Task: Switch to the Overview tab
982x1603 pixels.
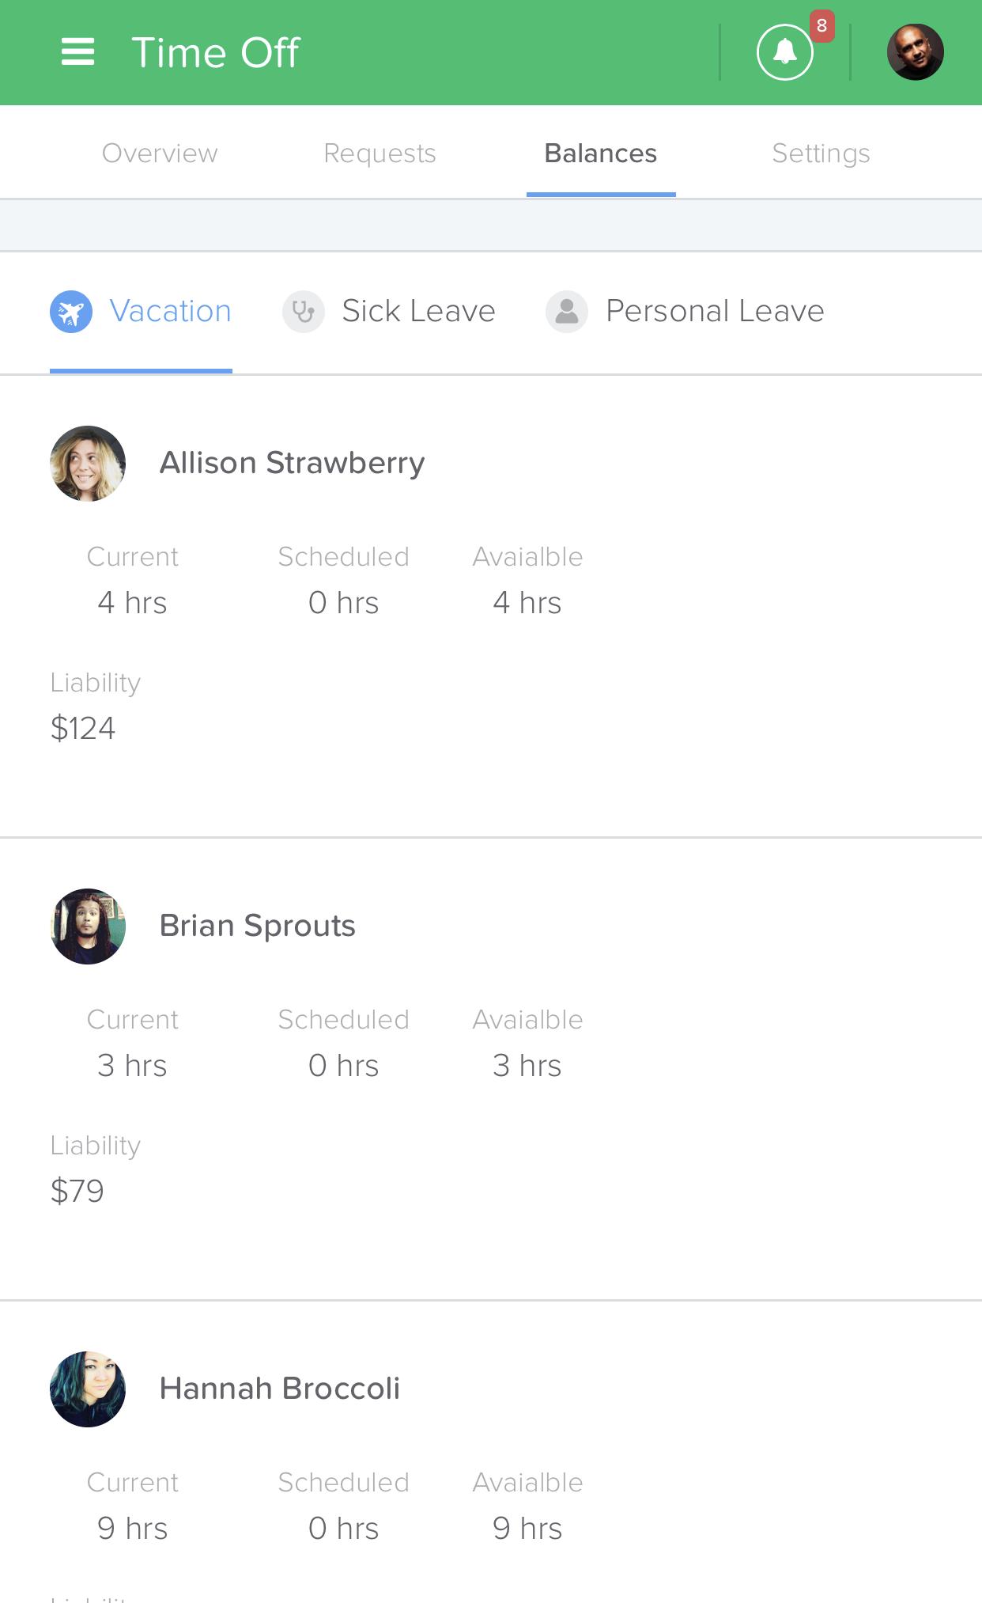Action: [x=160, y=153]
